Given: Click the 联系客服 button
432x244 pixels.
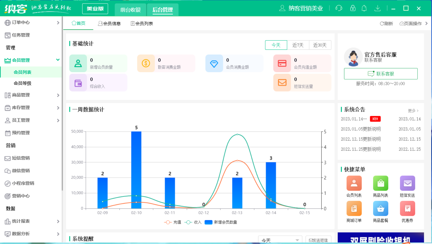Looking at the screenshot, I should [x=381, y=74].
